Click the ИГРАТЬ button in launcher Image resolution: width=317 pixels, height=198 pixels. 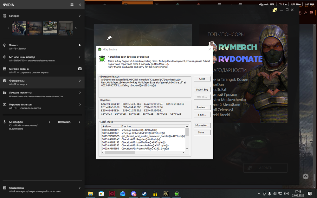coord(265,168)
